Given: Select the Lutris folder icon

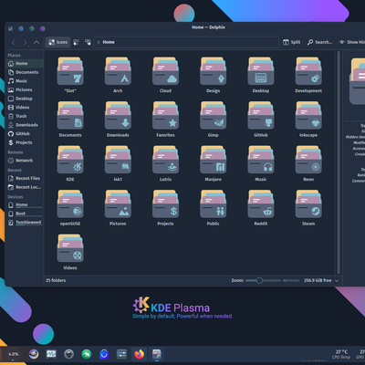Looking at the screenshot, I should (165, 160).
